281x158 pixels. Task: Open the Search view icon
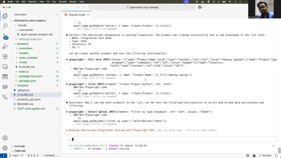coord(5,26)
